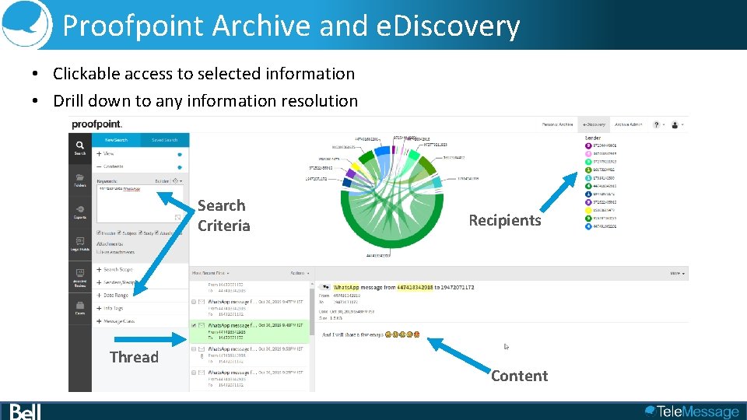
Task: Select the teal sender legend icon
Action: pyautogui.click(x=588, y=178)
